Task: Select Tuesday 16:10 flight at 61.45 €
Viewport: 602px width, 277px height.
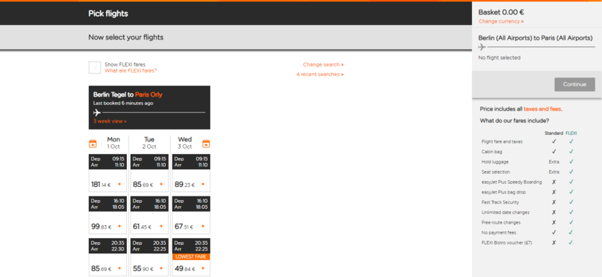Action: coord(149,215)
